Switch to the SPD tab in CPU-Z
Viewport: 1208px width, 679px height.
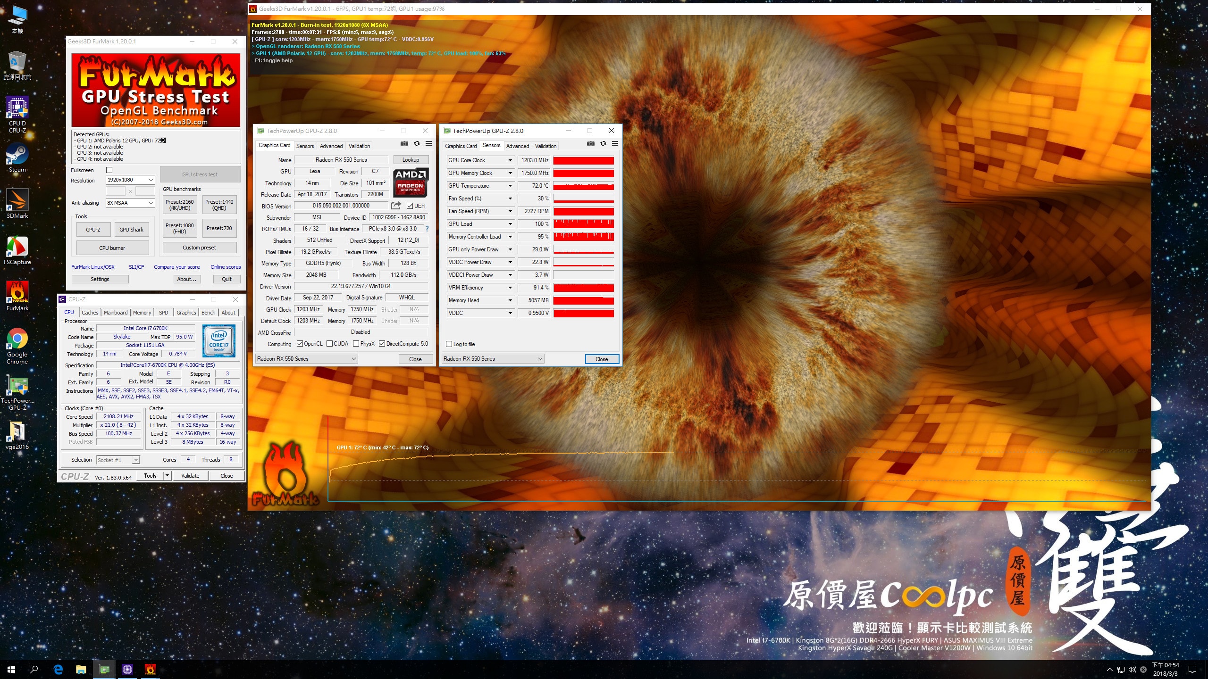164,313
